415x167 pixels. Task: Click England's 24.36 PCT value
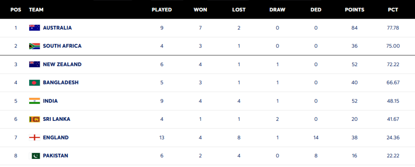[393, 138]
